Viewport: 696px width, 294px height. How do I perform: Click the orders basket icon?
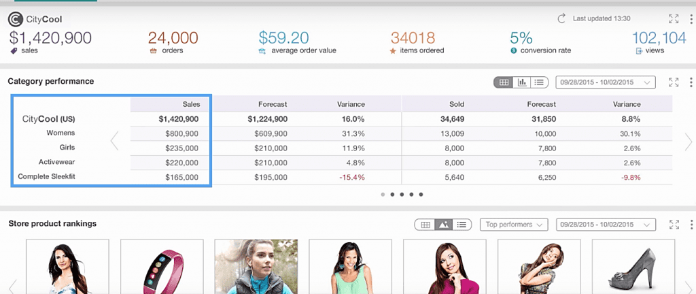click(x=153, y=50)
